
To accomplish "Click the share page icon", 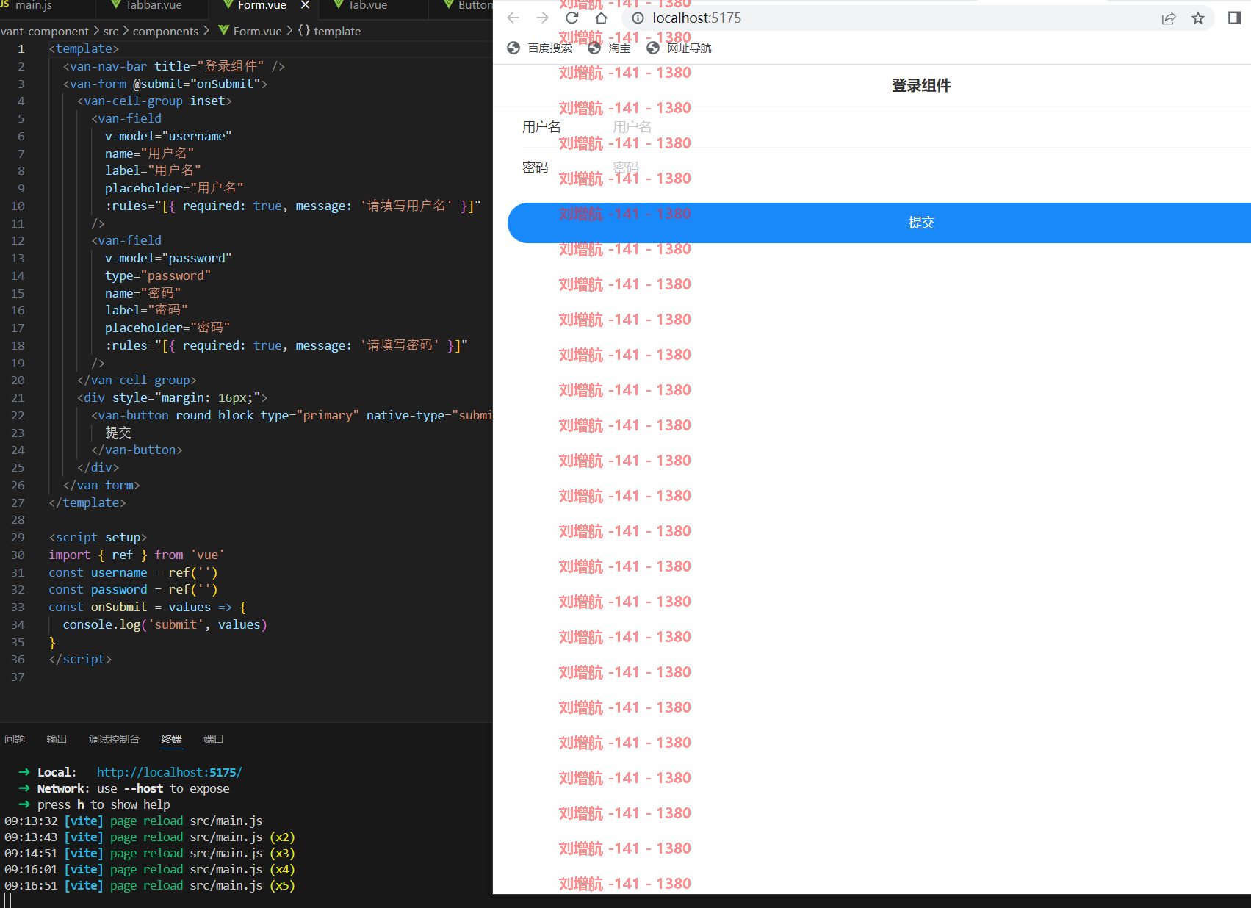I will pyautogui.click(x=1168, y=18).
